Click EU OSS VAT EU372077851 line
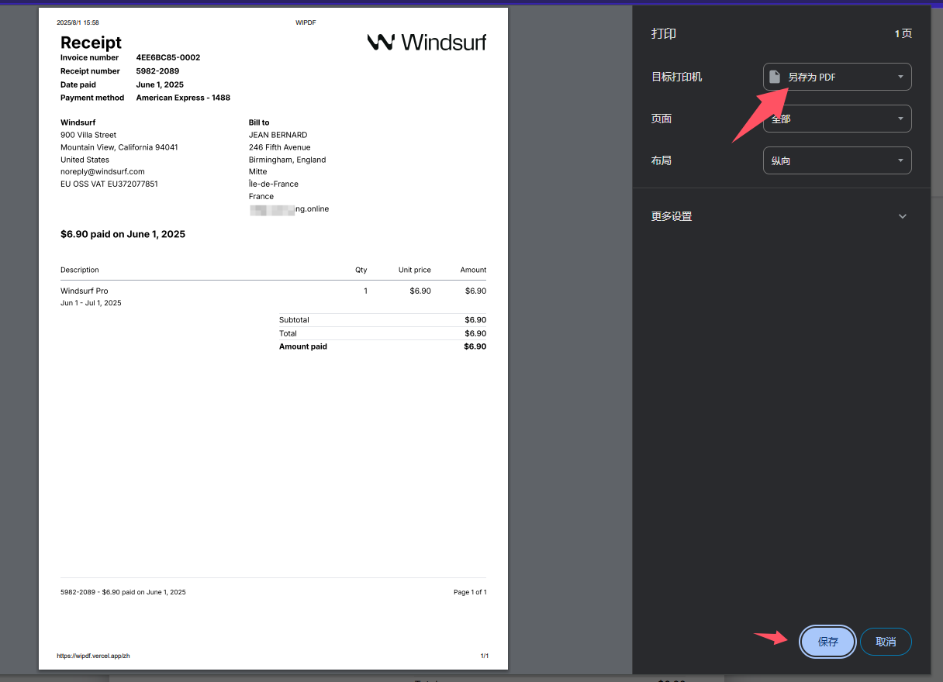The height and width of the screenshot is (682, 943). [x=109, y=184]
